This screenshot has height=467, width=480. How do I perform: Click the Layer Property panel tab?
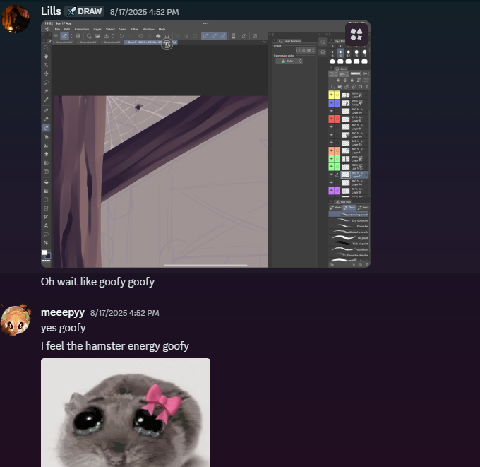290,41
